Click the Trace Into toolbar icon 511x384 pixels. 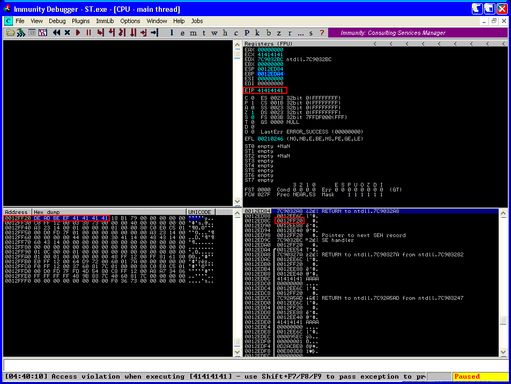[122, 33]
